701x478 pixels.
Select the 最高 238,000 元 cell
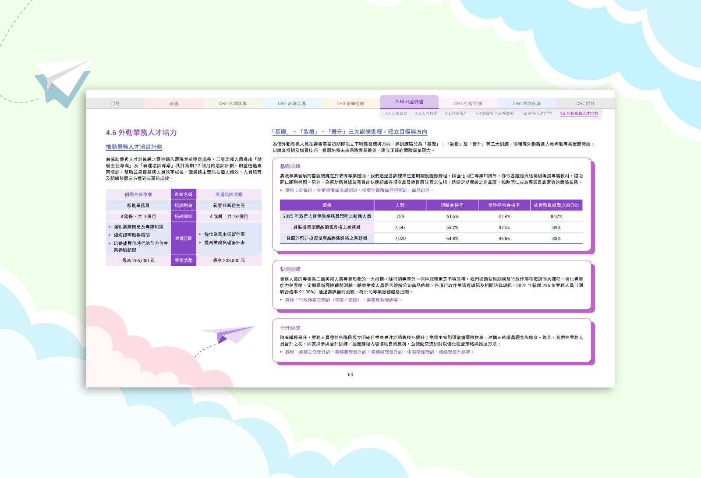(x=229, y=260)
